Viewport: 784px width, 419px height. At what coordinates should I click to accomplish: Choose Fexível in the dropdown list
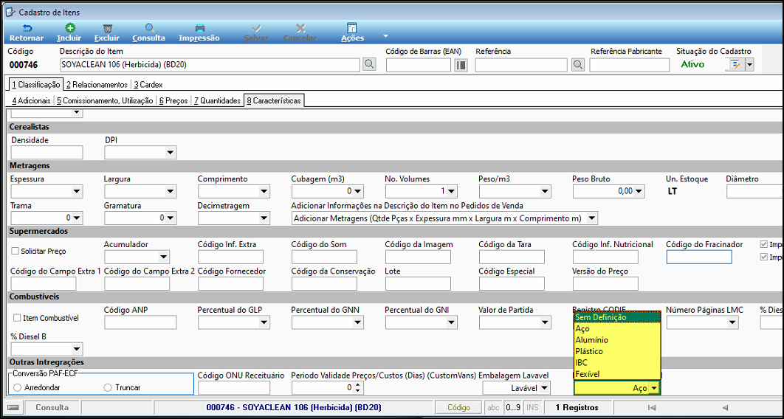(617, 374)
